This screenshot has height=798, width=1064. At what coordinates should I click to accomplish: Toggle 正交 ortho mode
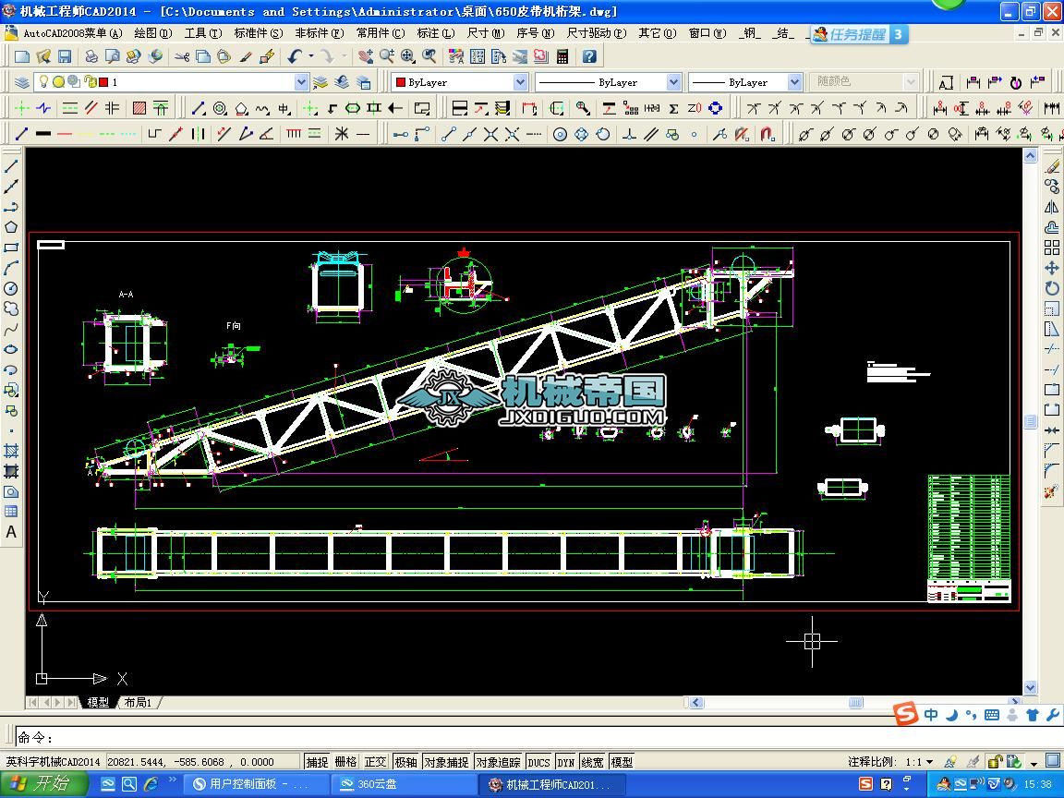[x=375, y=762]
